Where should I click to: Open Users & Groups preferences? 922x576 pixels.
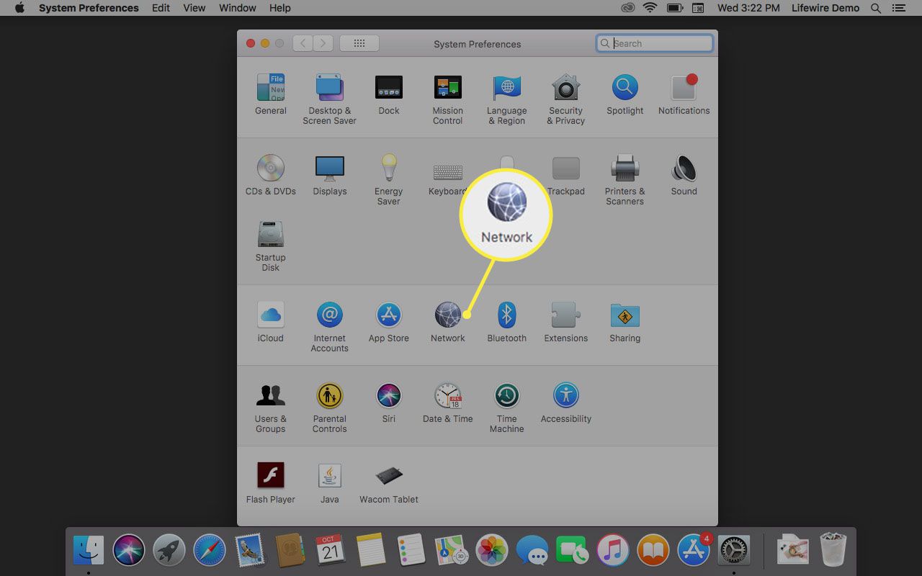(271, 408)
